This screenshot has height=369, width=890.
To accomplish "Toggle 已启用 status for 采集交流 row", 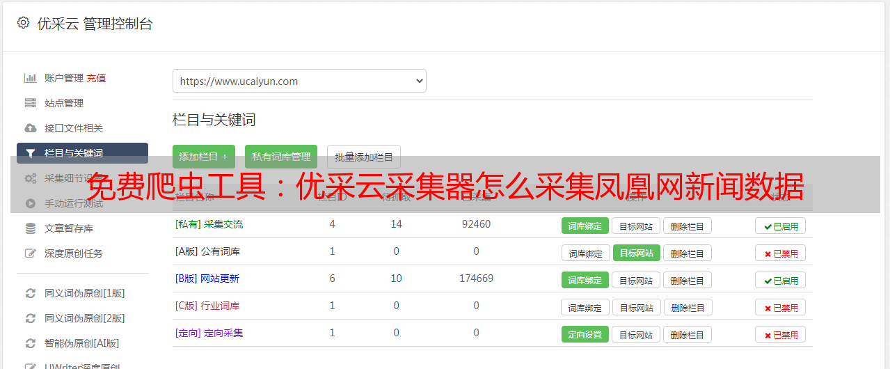I will point(781,226).
